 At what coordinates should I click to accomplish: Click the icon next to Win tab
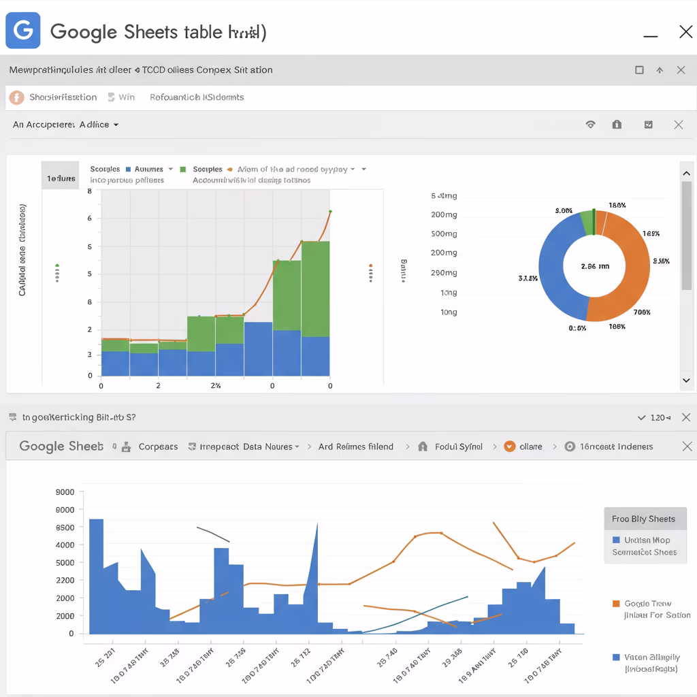click(x=112, y=97)
